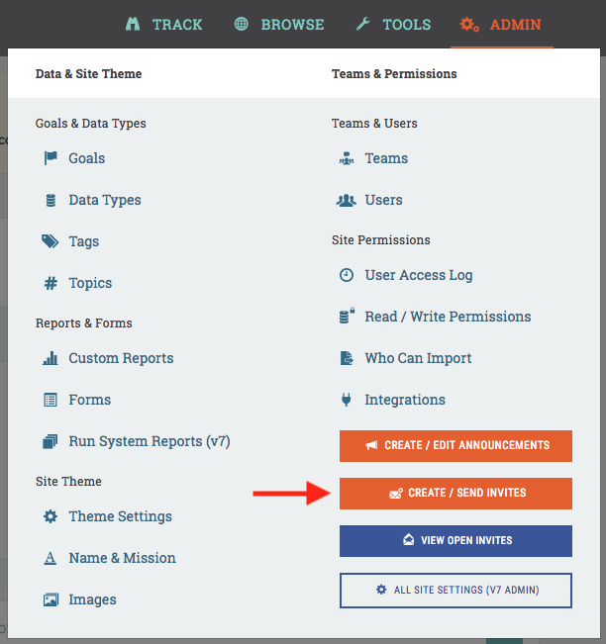The height and width of the screenshot is (644, 606).
Task: Open the Tools menu
Action: (x=393, y=24)
